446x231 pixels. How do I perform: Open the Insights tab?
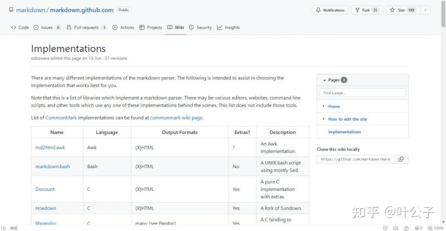pyautogui.click(x=228, y=27)
